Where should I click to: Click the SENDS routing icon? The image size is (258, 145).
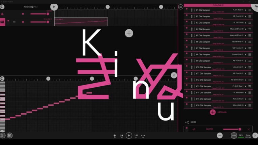click(187, 122)
